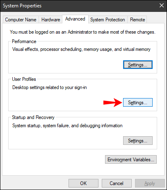Click the greyed-out Apply button

tap(150, 183)
